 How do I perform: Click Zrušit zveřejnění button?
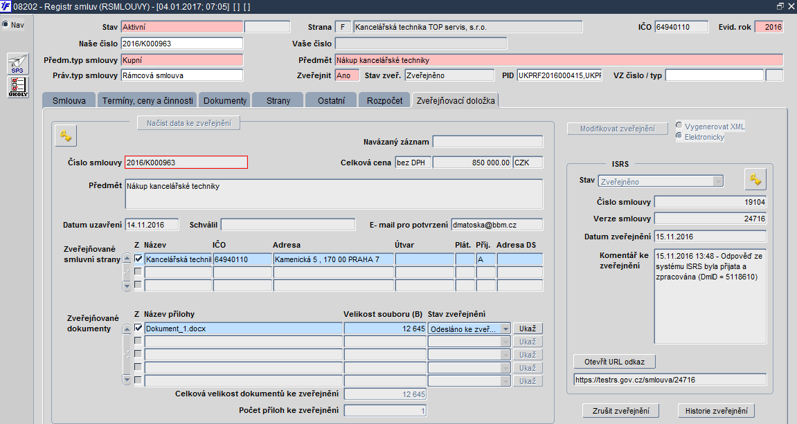(620, 411)
